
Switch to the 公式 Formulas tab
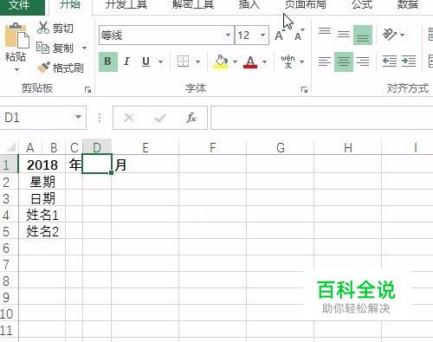(362, 5)
